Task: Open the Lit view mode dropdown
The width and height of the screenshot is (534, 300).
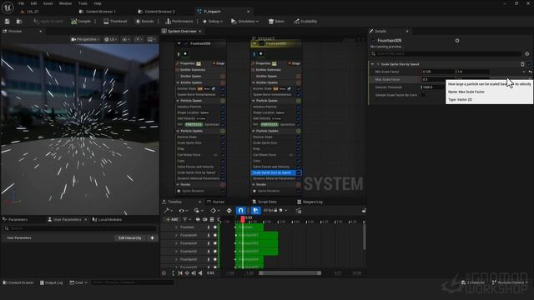Action: point(110,39)
